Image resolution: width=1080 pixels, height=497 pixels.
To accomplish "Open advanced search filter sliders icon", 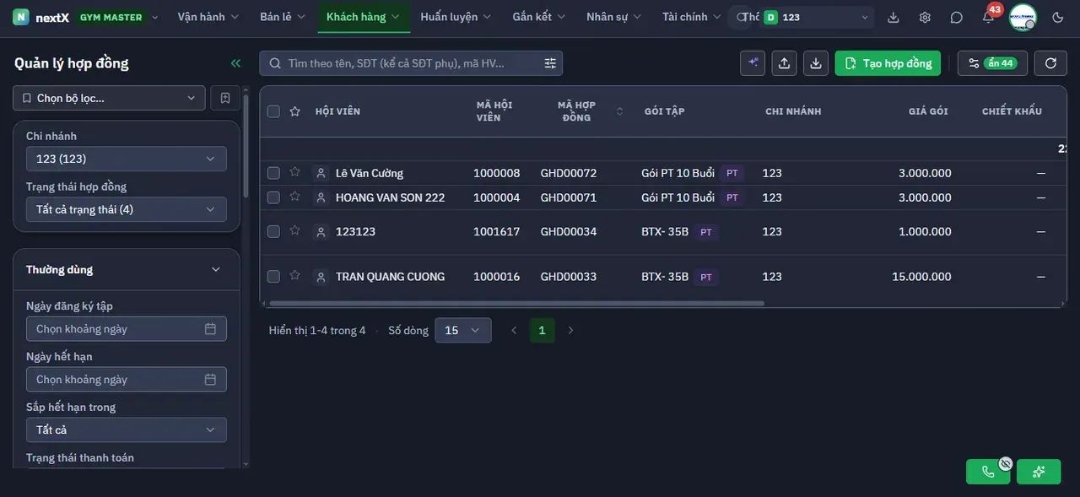I will pos(550,63).
